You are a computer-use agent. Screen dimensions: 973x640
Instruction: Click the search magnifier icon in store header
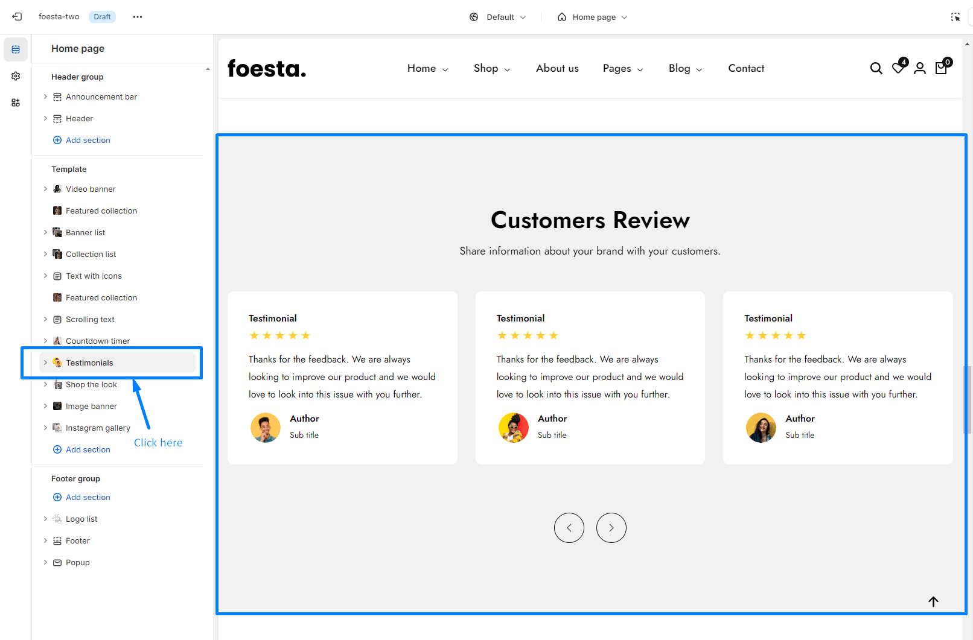(876, 69)
